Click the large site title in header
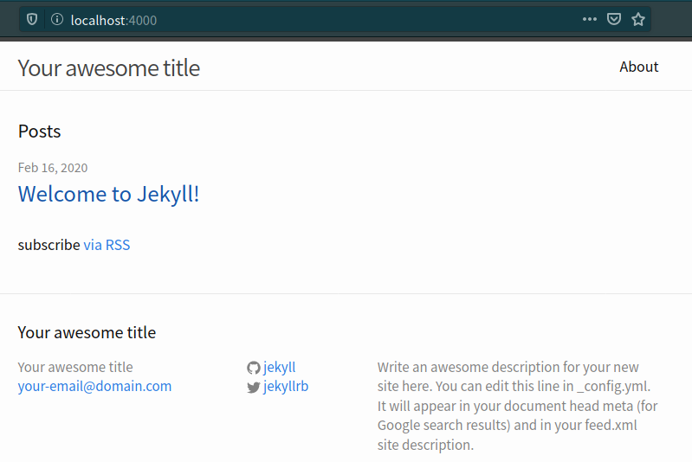This screenshot has height=462, width=692. coord(109,67)
